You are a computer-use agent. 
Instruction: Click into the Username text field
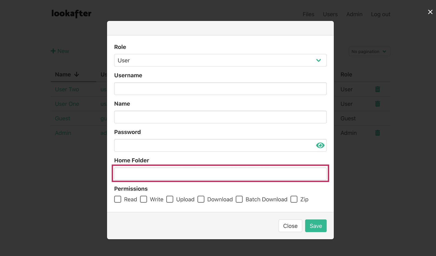[x=220, y=89]
